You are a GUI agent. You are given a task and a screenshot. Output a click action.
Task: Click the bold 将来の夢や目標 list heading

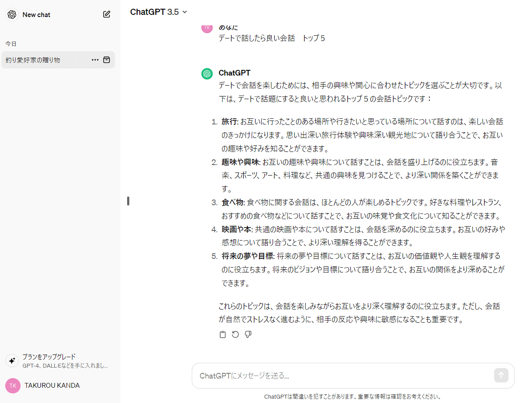pos(248,256)
